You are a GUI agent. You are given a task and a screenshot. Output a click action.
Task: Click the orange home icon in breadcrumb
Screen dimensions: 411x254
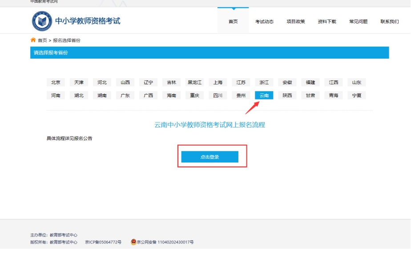[x=33, y=40]
